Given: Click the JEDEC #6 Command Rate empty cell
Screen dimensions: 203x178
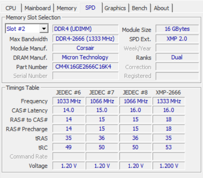Looking at the screenshot, I should [x=69, y=157].
